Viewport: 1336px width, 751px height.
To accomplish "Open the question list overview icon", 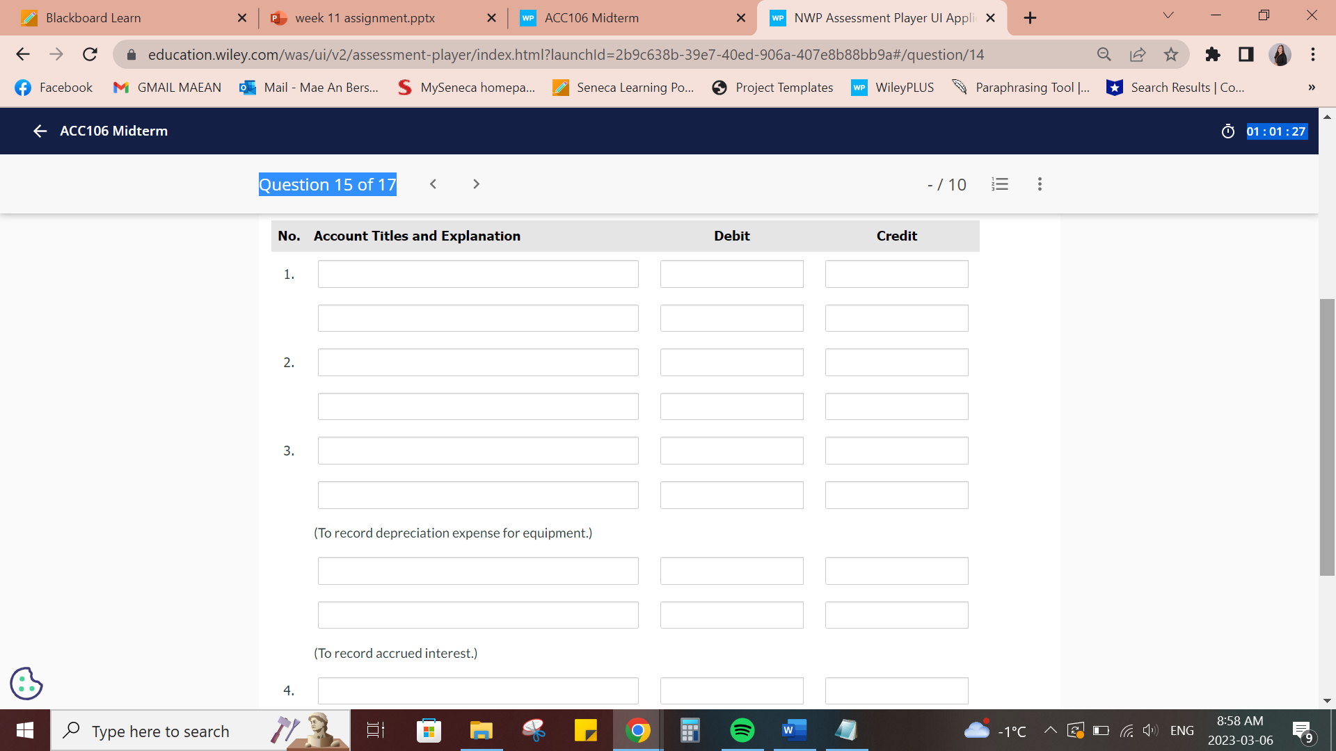I will 1000,184.
